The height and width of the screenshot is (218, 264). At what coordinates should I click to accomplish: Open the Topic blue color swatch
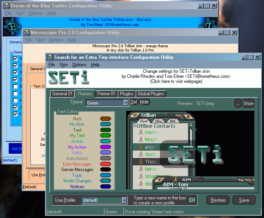pyautogui.click(x=106, y=175)
